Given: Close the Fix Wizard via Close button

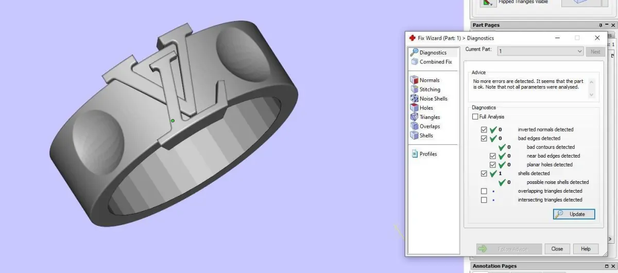Looking at the screenshot, I should click(x=557, y=249).
